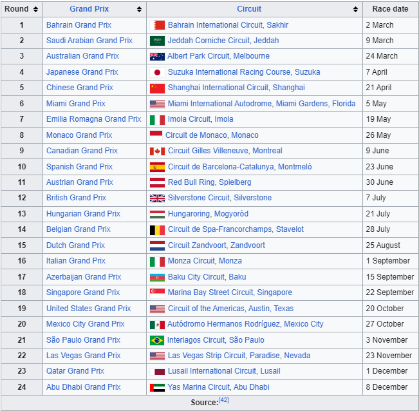This screenshot has width=419, height=411.
Task: Open Qatar Grand Prix link
Action: pyautogui.click(x=75, y=371)
